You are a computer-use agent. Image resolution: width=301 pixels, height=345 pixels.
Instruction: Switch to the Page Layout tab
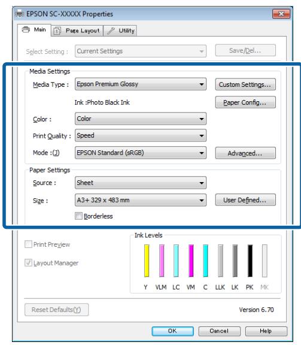(77, 31)
